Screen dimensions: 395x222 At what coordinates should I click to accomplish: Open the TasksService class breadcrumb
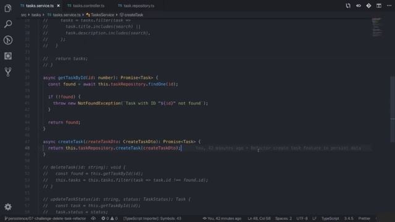click(x=102, y=15)
